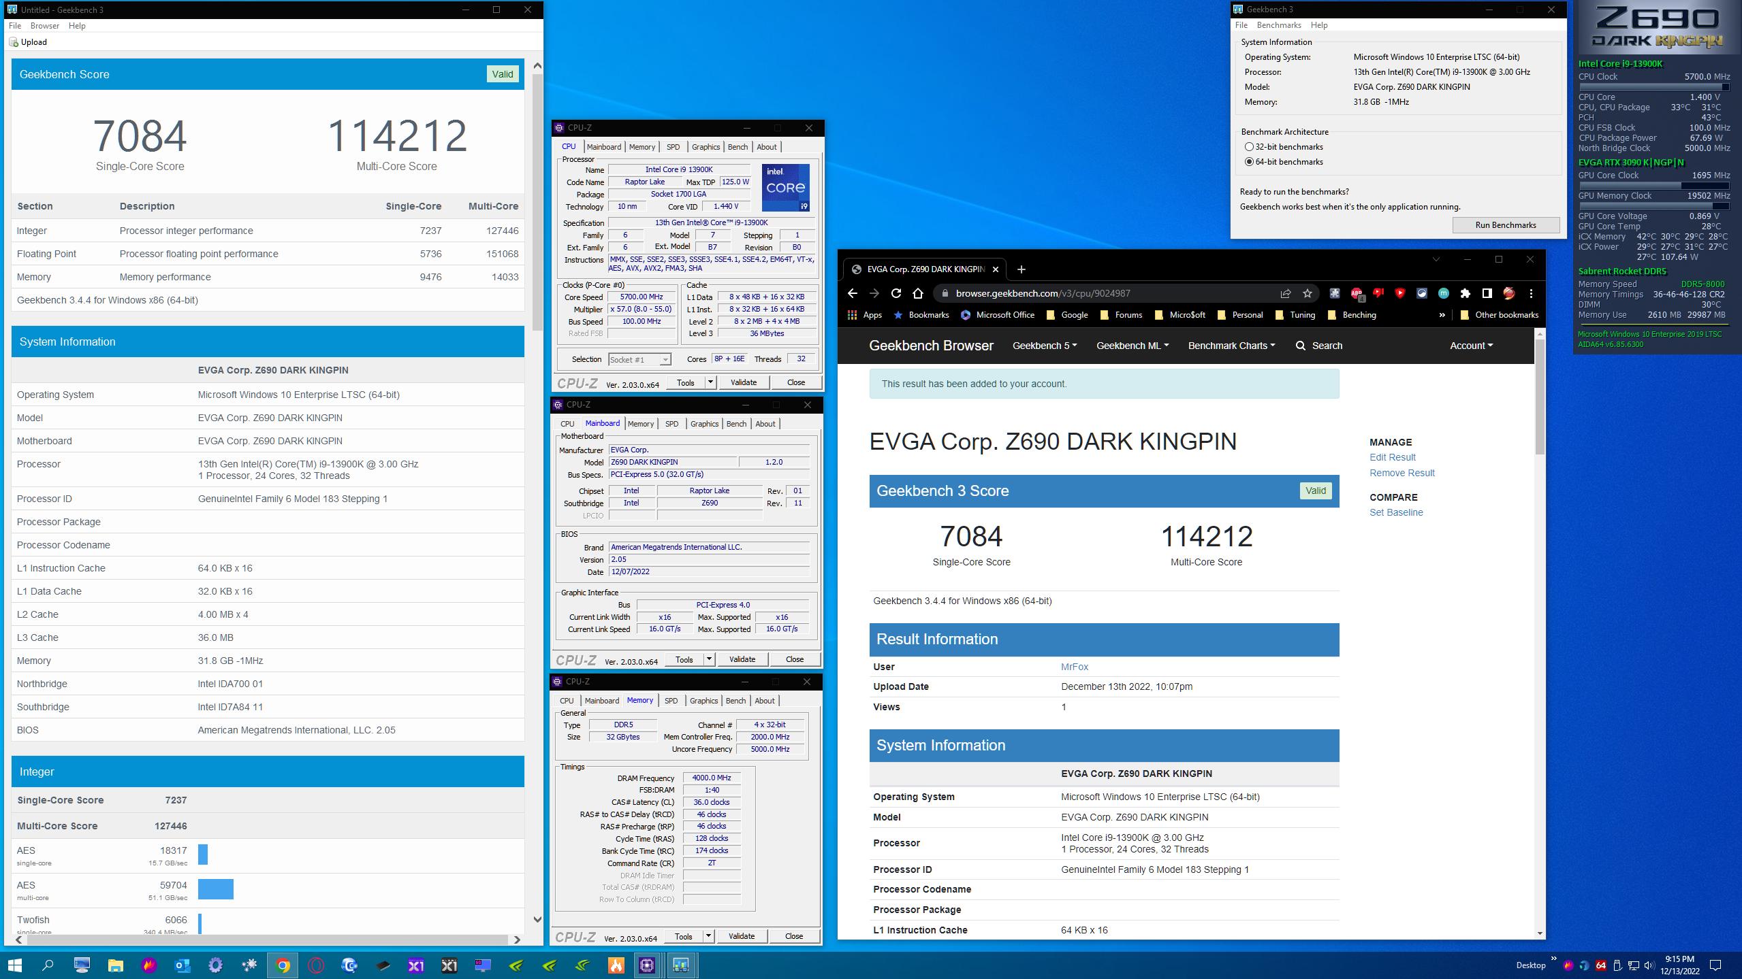
Task: Click Geekbench results horizontal scrollbar thumb
Action: tap(267, 940)
